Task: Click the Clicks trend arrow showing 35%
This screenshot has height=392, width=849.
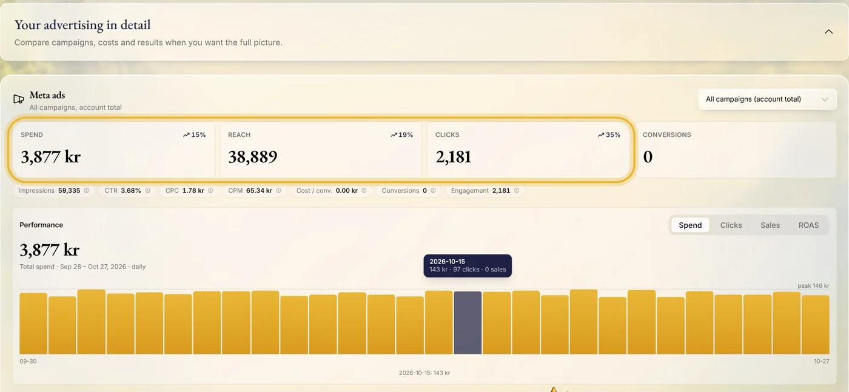Action: (x=601, y=135)
